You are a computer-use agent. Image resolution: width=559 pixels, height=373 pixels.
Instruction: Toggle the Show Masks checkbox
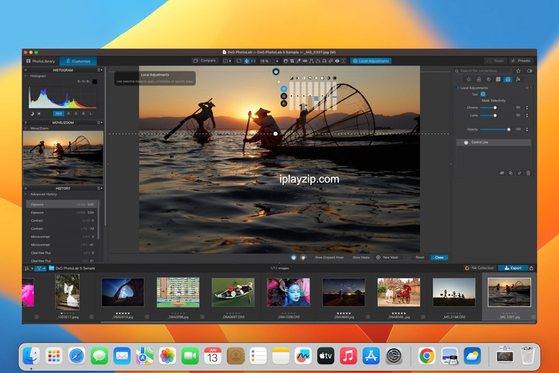click(x=350, y=258)
